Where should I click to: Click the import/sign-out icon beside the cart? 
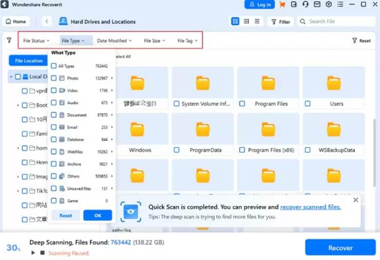[x=294, y=4]
